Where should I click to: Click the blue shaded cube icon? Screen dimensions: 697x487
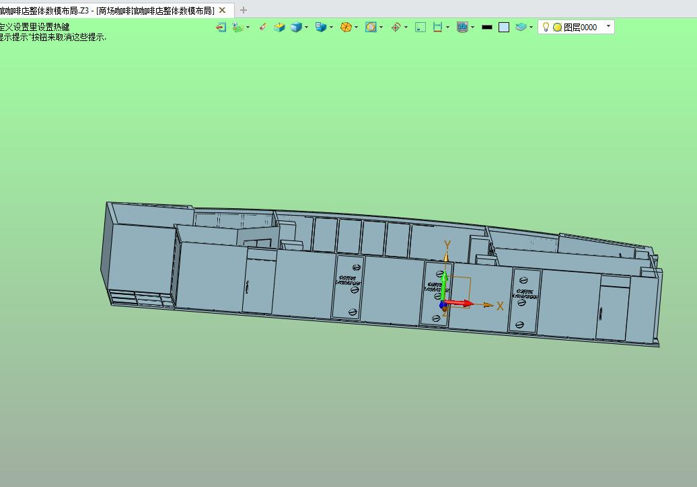[296, 28]
